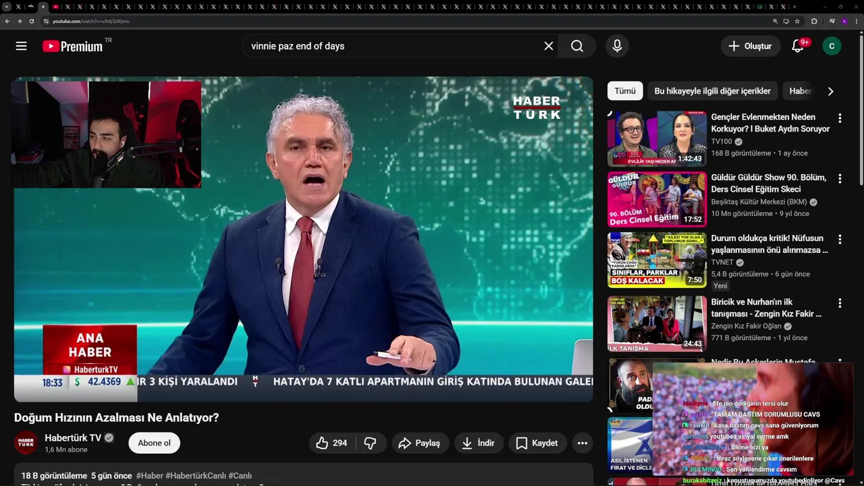Download the video with the İndir button
This screenshot has width=864, height=486.
pyautogui.click(x=478, y=443)
